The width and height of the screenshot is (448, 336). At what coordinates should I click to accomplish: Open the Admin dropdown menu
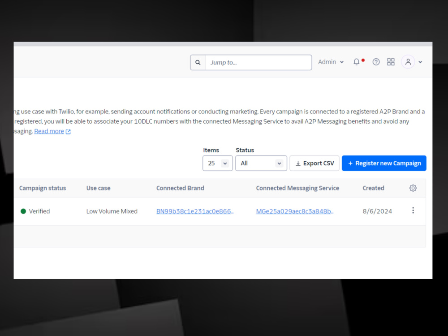pyautogui.click(x=331, y=62)
